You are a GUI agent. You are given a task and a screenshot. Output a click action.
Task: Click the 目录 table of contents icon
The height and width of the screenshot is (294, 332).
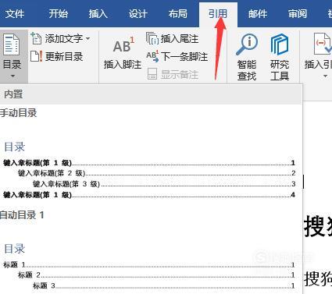pos(12,44)
